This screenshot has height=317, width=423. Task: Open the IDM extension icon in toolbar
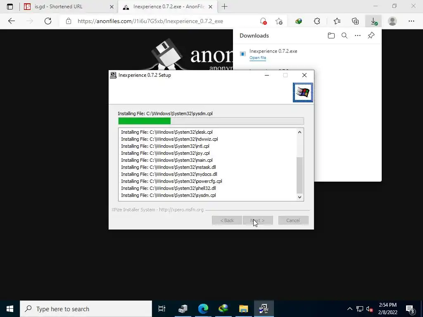pyautogui.click(x=298, y=21)
